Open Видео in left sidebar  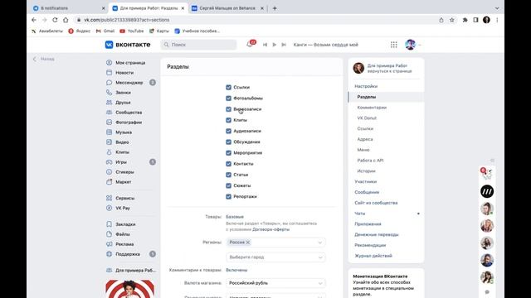(x=122, y=142)
